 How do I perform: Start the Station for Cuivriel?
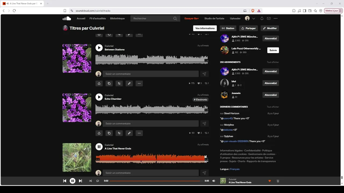pos(228,28)
